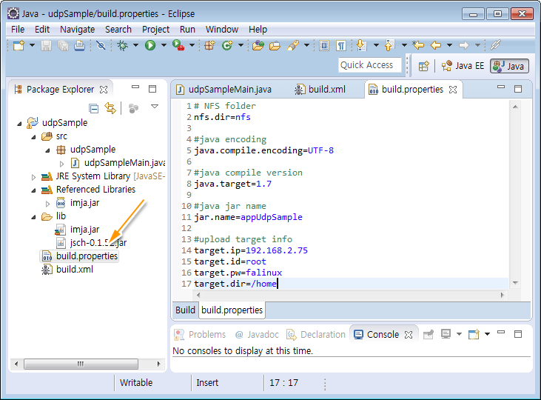Click the Save All toolbar icon
541x400 pixels.
63,45
